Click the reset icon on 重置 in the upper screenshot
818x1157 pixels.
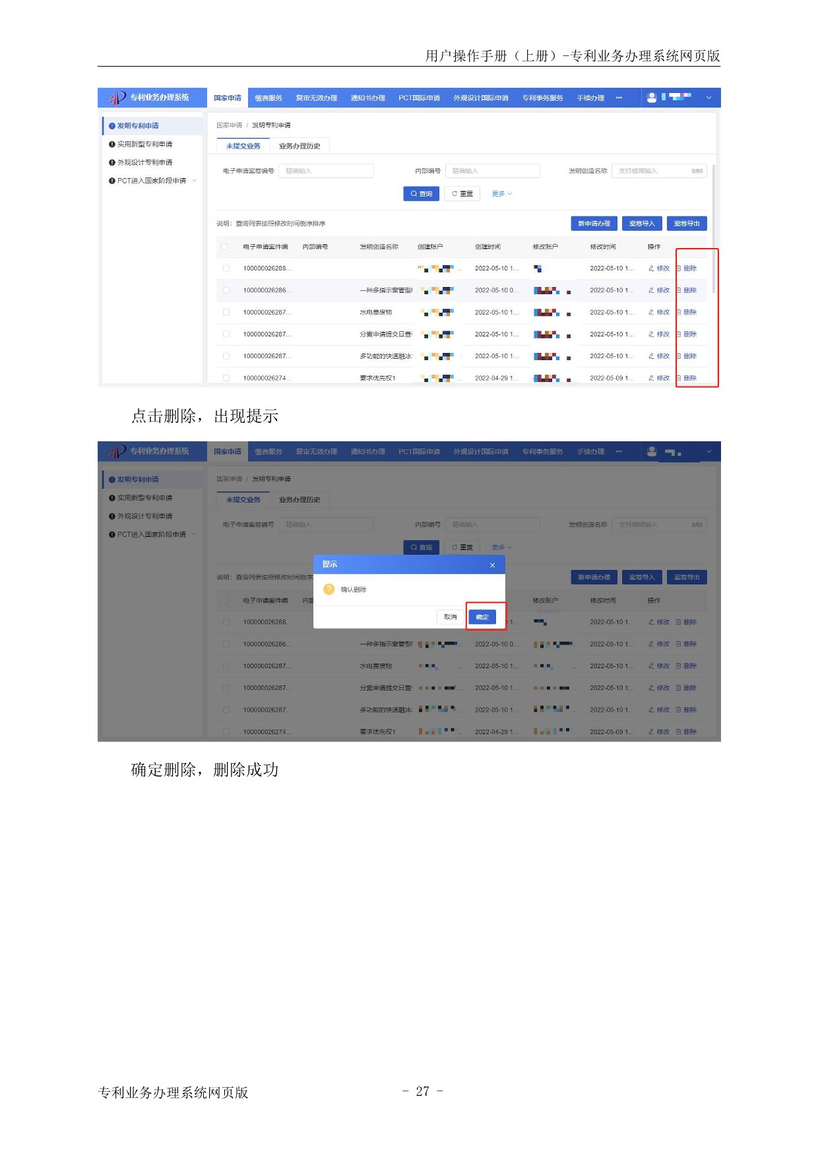(455, 194)
